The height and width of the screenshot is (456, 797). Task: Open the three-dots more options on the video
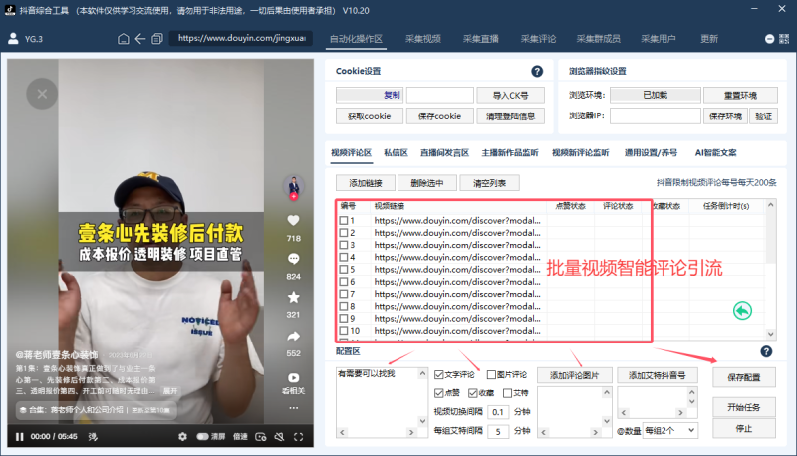(x=293, y=408)
